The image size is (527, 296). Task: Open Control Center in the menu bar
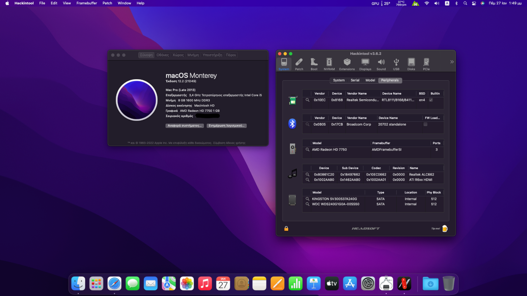click(x=474, y=3)
